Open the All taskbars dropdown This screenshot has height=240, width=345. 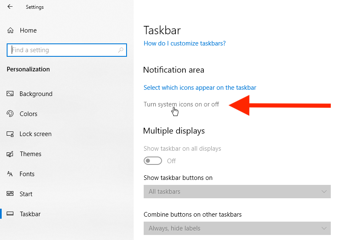click(x=237, y=192)
